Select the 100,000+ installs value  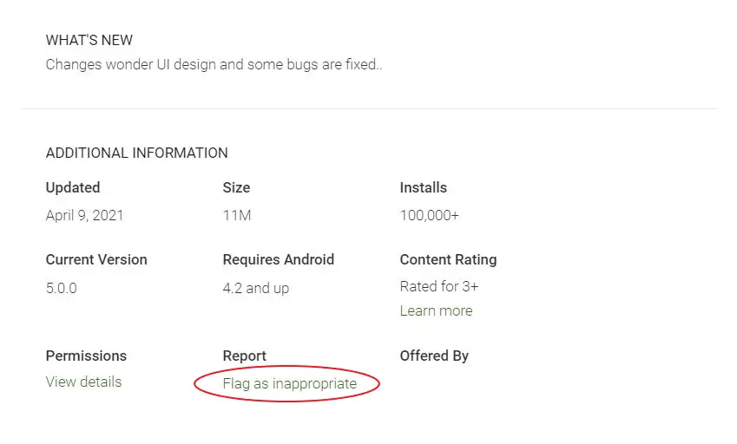click(429, 215)
